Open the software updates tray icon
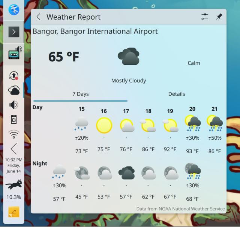This screenshot has width=240, height=227. (14, 75)
